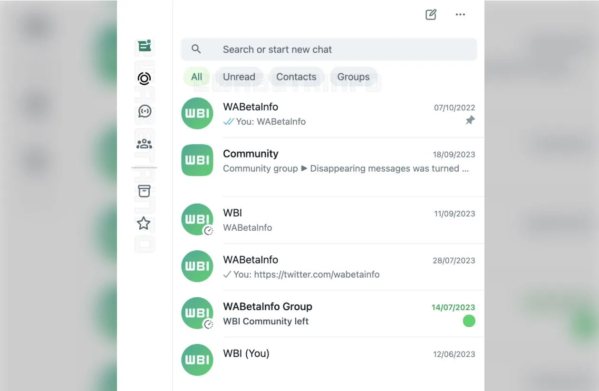Select the All filter tab

(196, 77)
